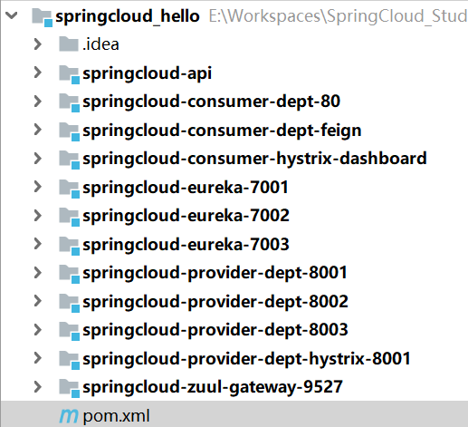Click the springcloud_hello root module folder icon
The width and height of the screenshot is (468, 427).
43,17
